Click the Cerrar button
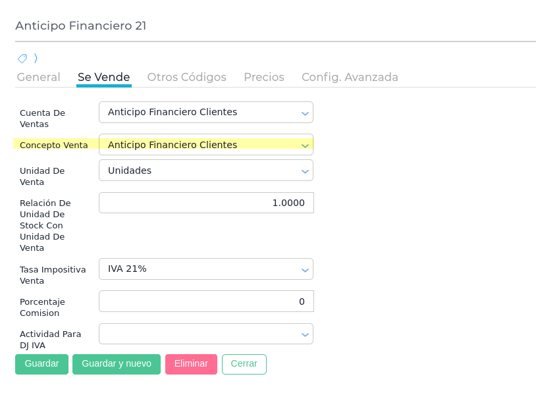 click(244, 364)
